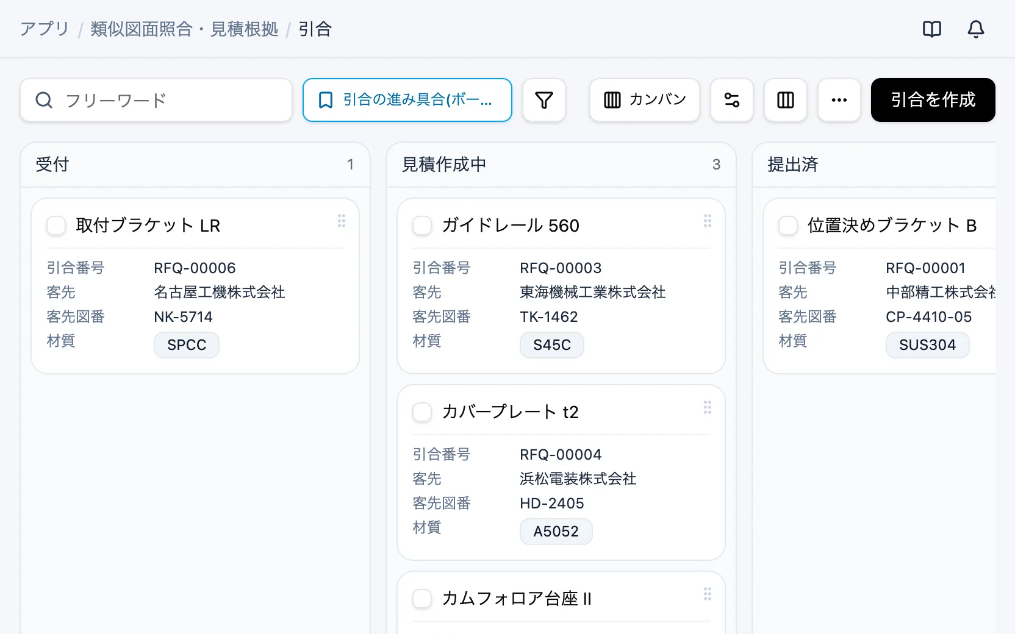The width and height of the screenshot is (1015, 634).
Task: Click RFQ-00004 inquiry number
Action: (561, 455)
